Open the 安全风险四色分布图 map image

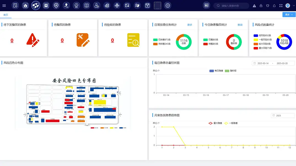(x=73, y=103)
